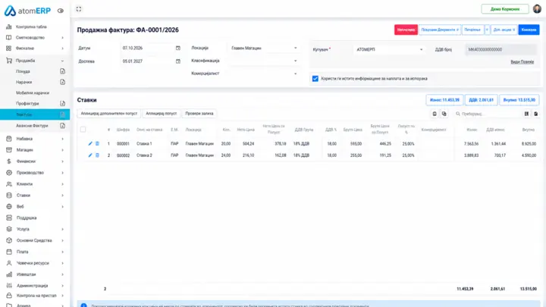Open Контрола на пристап in sidebar
Image resolution: width=546 pixels, height=307 pixels.
point(36,296)
